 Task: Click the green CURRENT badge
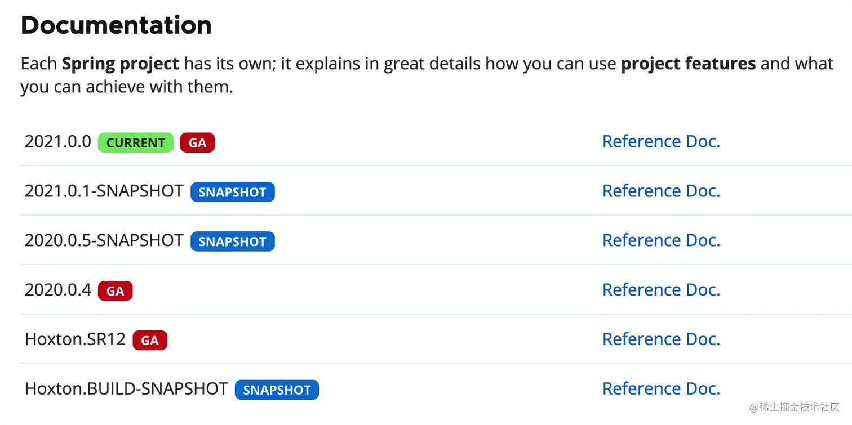click(136, 143)
